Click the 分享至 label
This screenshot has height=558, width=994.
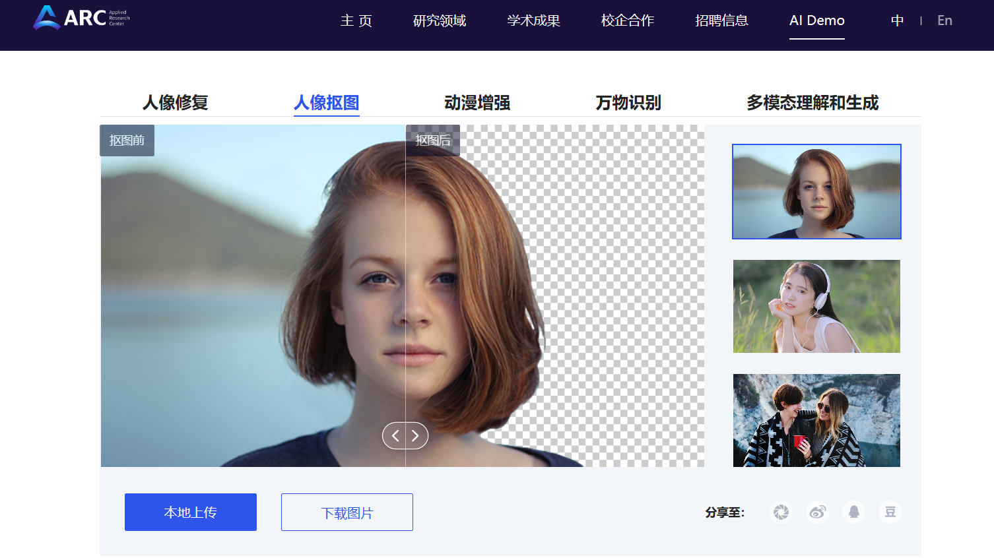[x=725, y=512]
